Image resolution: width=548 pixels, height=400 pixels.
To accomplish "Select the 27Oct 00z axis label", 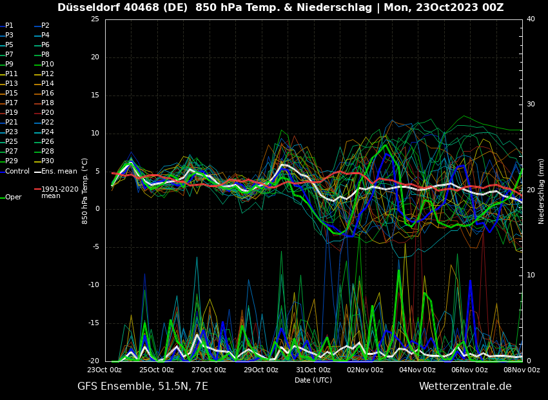I will [209, 370].
